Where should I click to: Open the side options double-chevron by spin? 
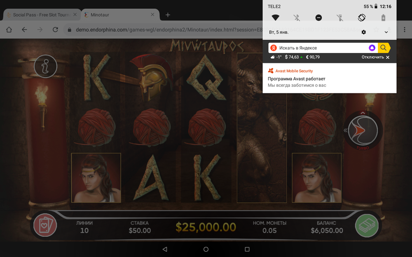pos(346,130)
